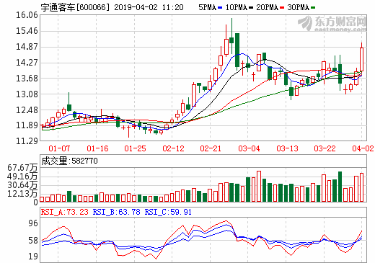Image resolution: width=375 pixels, height=263 pixels.
Task: Click the date label 01-07
Action: coord(59,148)
